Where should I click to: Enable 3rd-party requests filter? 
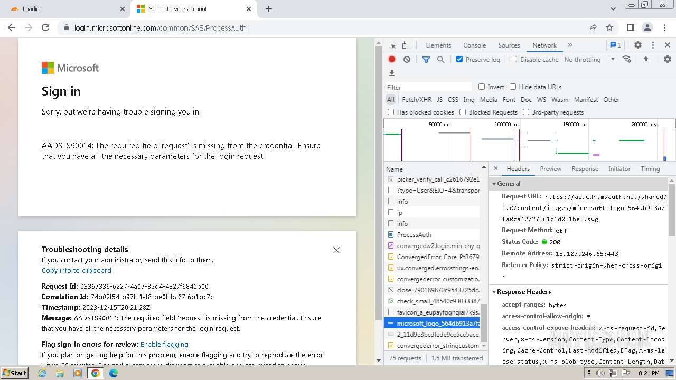tap(526, 112)
